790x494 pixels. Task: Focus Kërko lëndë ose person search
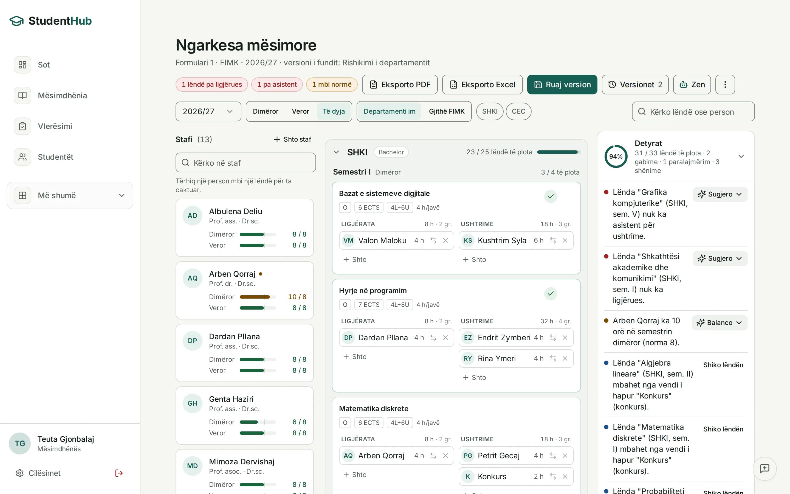pyautogui.click(x=693, y=112)
